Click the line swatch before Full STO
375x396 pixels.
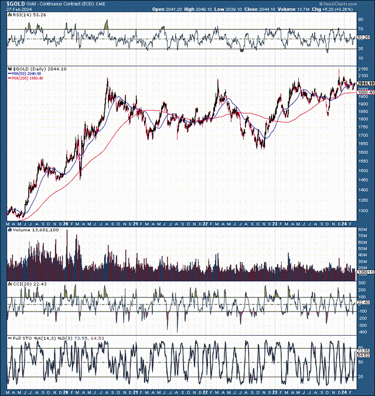click(10, 339)
